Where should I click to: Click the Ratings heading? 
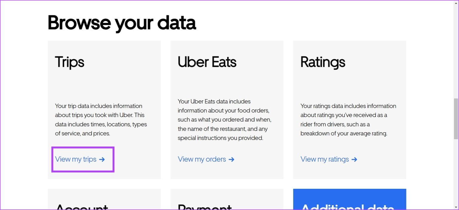(323, 62)
